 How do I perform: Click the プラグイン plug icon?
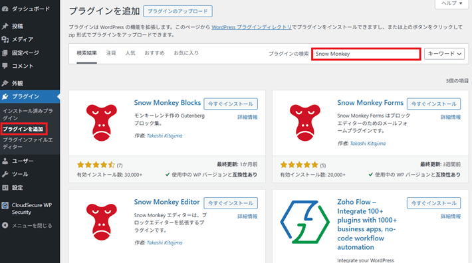click(x=5, y=96)
